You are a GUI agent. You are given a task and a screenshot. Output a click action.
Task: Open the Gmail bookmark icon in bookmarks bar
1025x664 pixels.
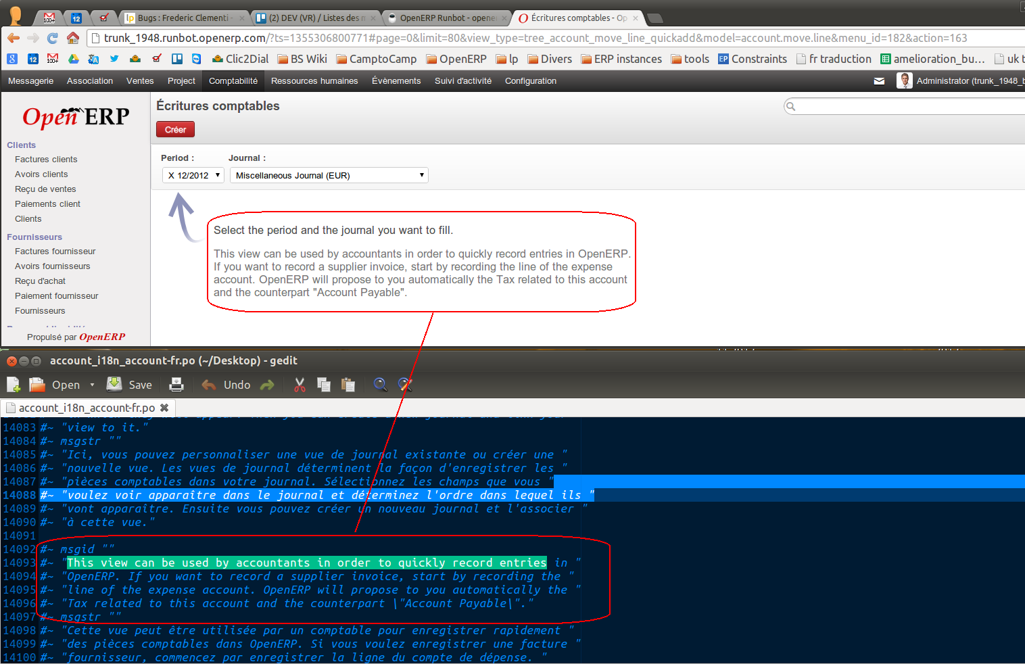[x=53, y=59]
